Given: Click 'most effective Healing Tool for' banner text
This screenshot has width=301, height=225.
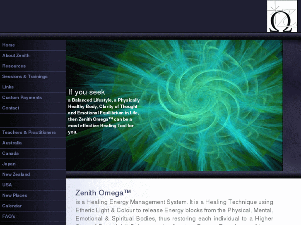Looking at the screenshot, I should (x=101, y=126).
